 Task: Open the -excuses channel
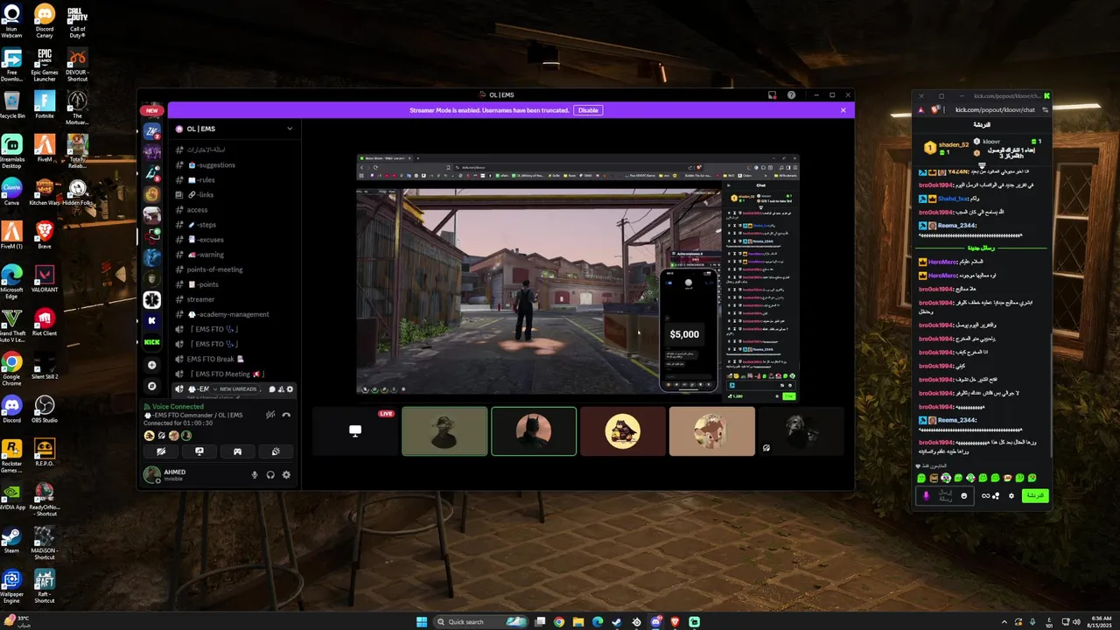click(x=234, y=240)
